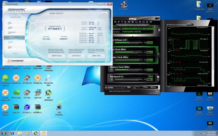
Task: Adjust the Fan Speed slider in Afterburner
Action: click(x=129, y=79)
